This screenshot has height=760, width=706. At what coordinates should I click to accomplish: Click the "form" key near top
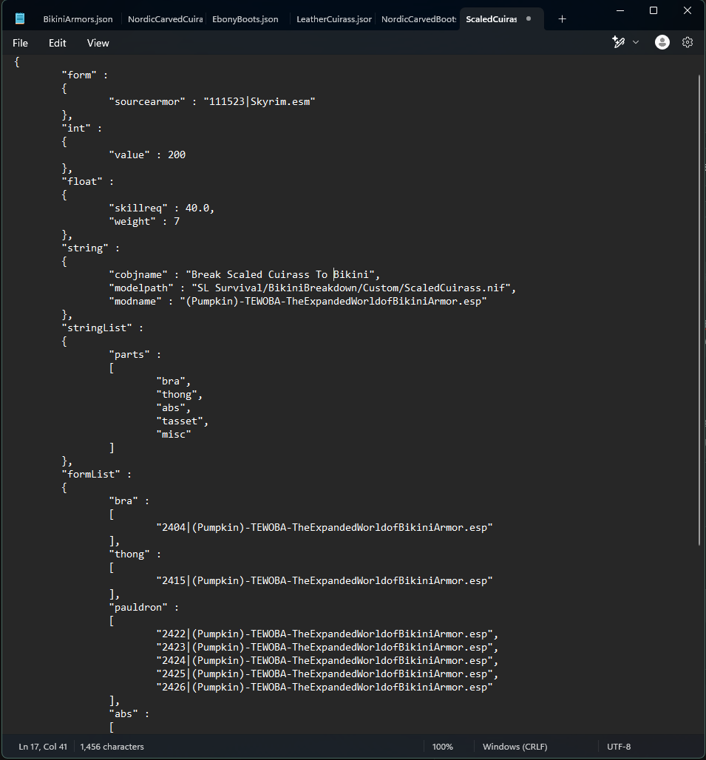coord(79,75)
